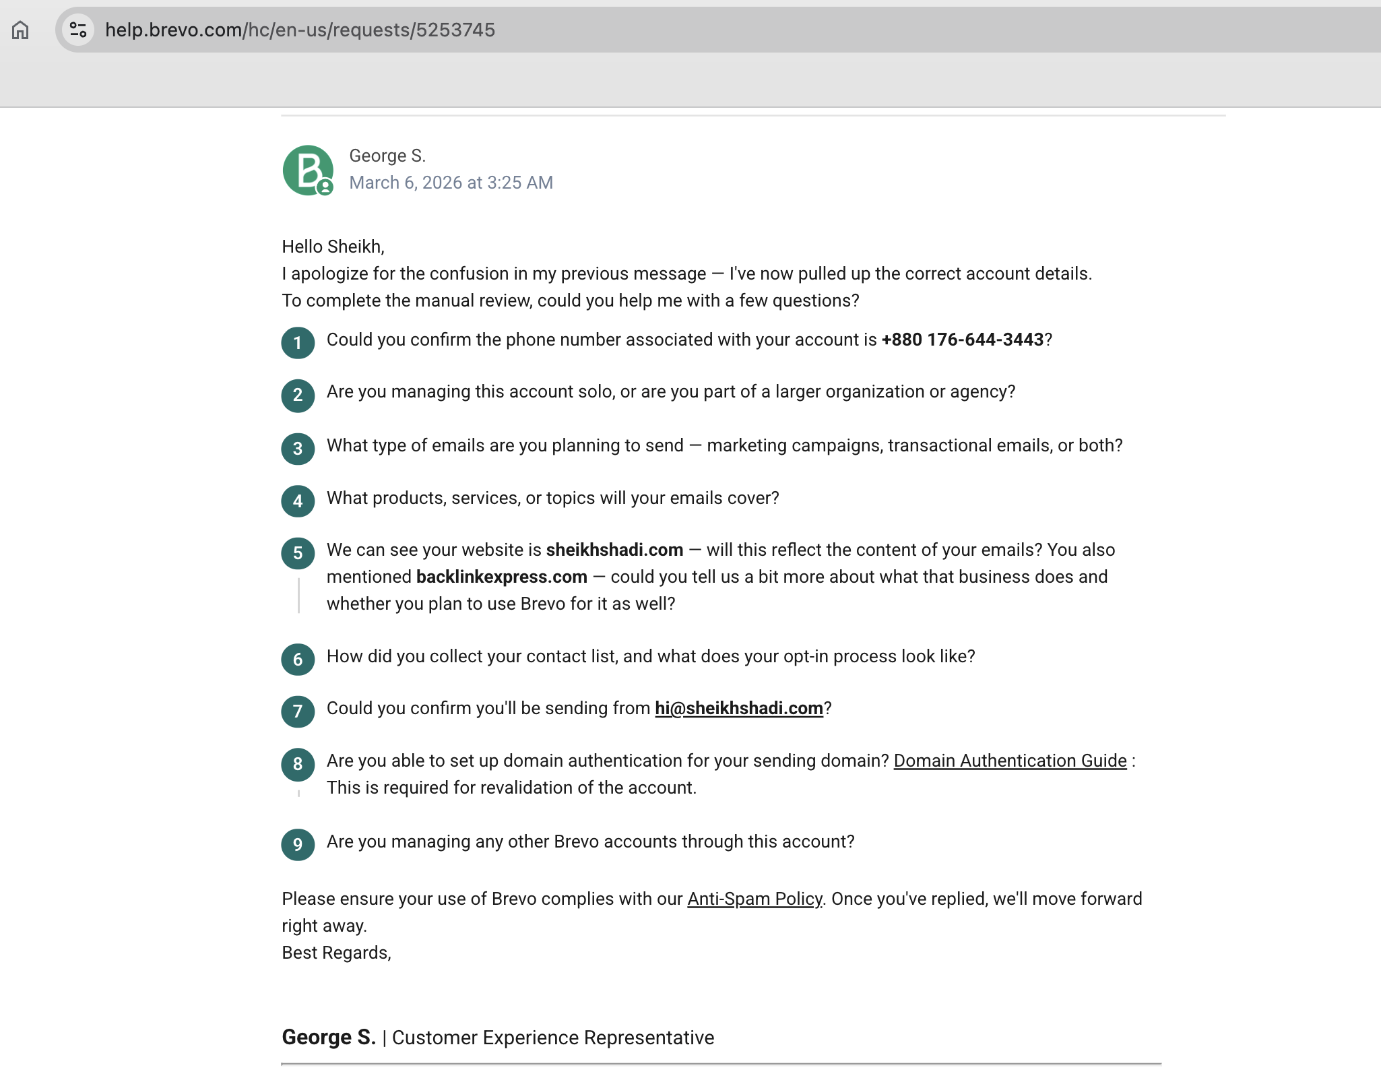This screenshot has height=1082, width=1381.
Task: Select the number 3 question badge
Action: [x=298, y=449]
